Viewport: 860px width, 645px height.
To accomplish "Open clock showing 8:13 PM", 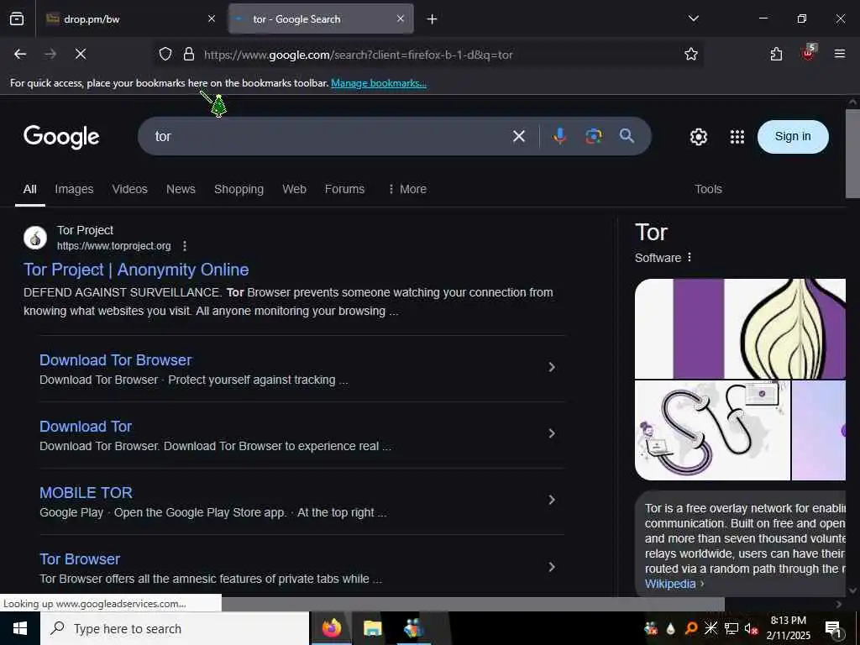I will coord(788,628).
